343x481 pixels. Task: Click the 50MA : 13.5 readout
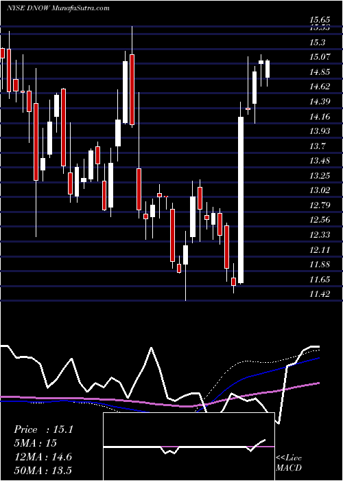pos(43,471)
